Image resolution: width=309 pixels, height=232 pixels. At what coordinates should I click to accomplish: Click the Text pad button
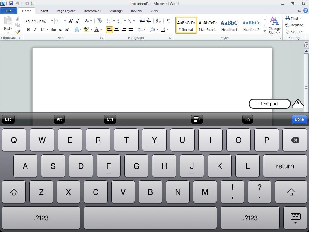tap(269, 104)
